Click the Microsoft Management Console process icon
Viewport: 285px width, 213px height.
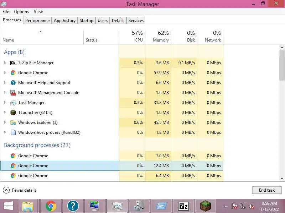coord(13,93)
